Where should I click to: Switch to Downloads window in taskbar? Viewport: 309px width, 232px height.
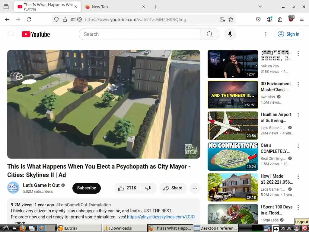tap(125, 228)
